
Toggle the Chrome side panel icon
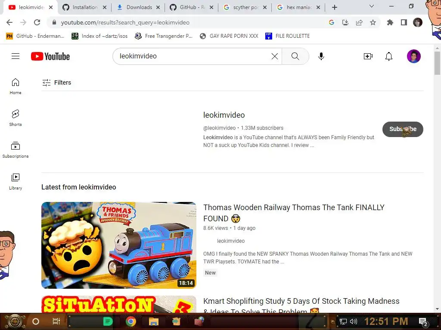pos(404,22)
